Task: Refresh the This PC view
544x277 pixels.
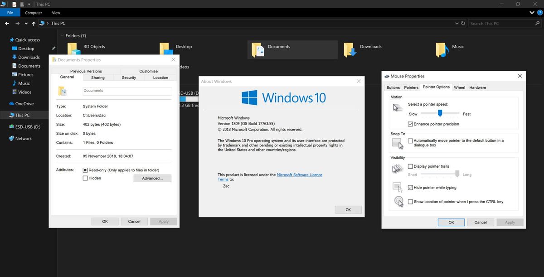Action: tap(463, 23)
